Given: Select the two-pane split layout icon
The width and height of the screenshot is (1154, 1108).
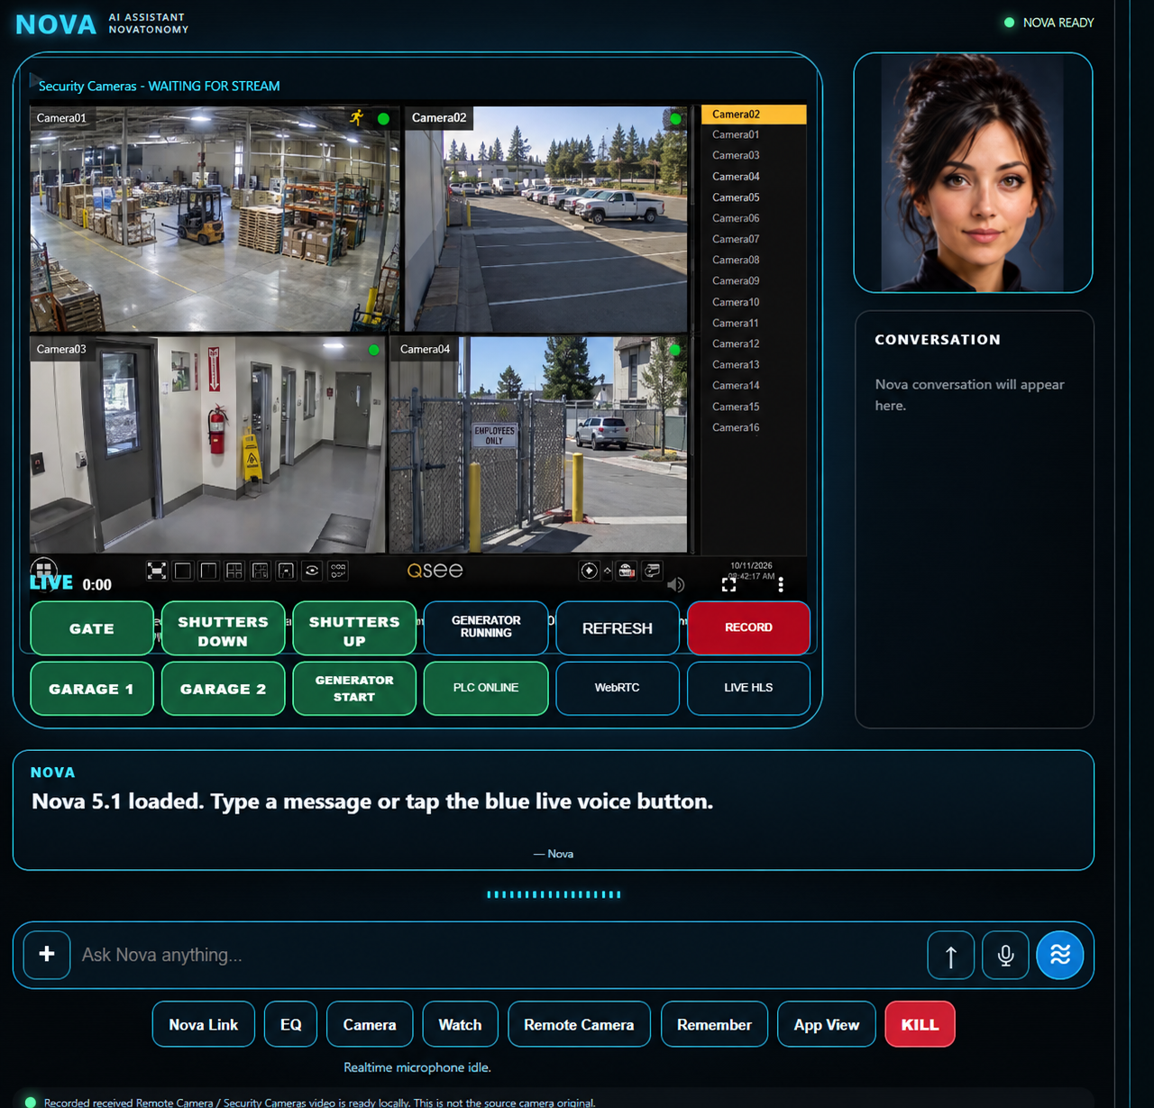Looking at the screenshot, I should (208, 571).
